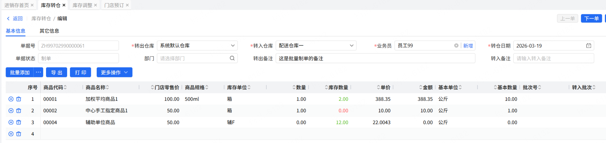This screenshot has height=143, width=606.
Task: Click the 转入备注 input field
Action: 553,58
